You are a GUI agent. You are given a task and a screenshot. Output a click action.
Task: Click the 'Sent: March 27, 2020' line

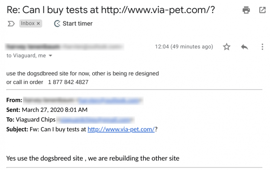pos(47,110)
